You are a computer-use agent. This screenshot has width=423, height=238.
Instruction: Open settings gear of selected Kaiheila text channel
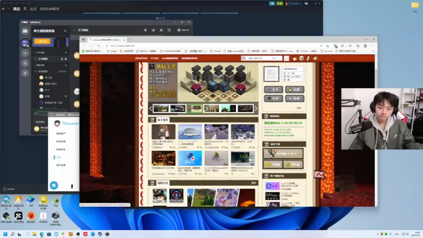coord(66,59)
